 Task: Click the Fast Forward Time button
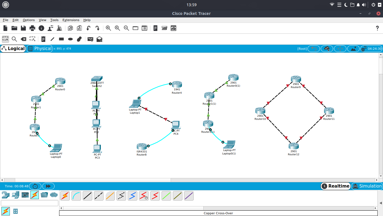(x=48, y=186)
